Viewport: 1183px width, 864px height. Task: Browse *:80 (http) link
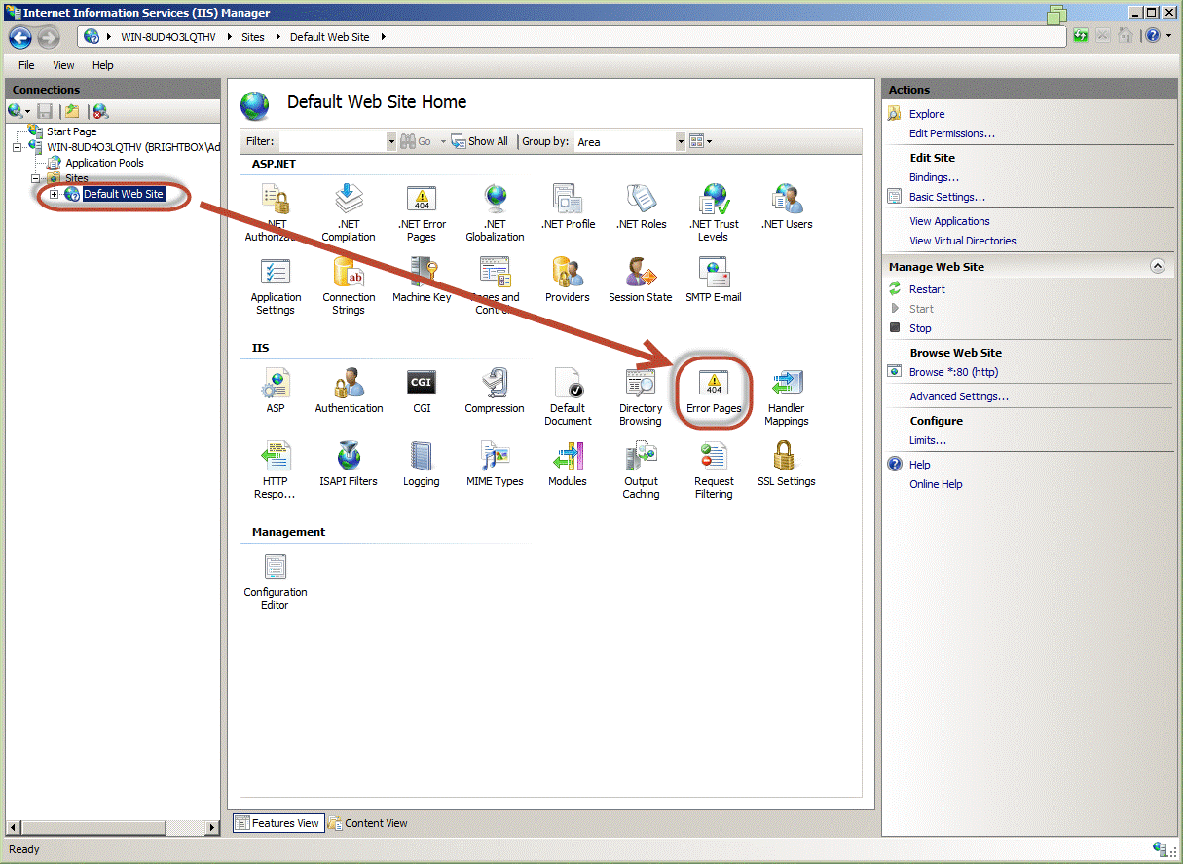(x=953, y=372)
